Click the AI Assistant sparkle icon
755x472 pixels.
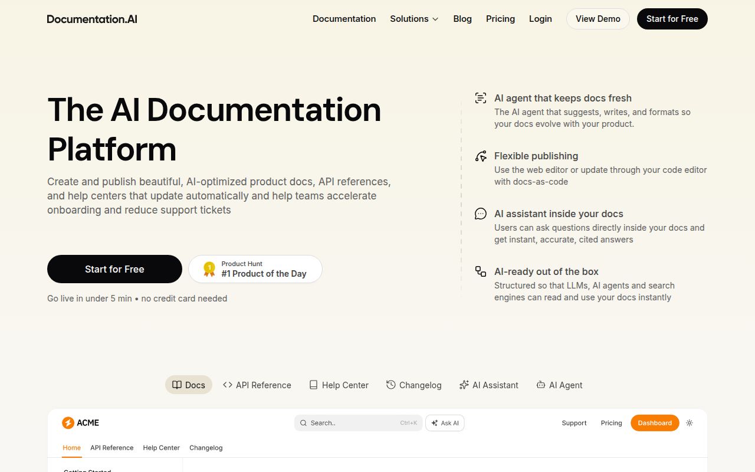click(x=464, y=385)
